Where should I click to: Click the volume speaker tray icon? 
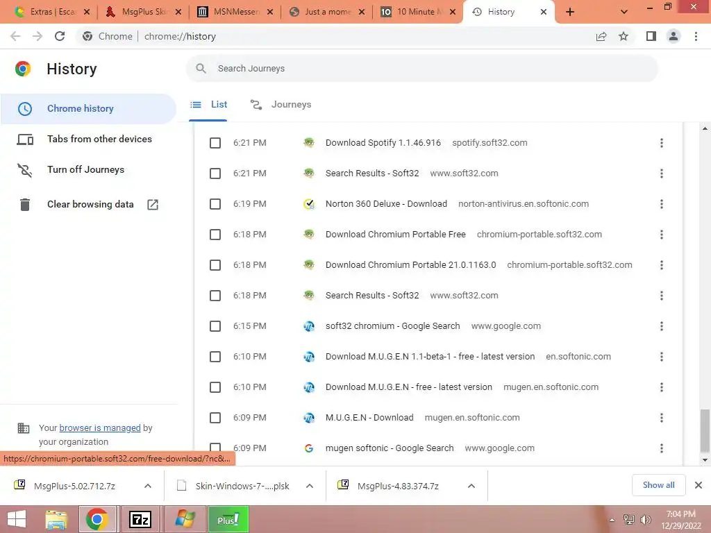click(646, 520)
